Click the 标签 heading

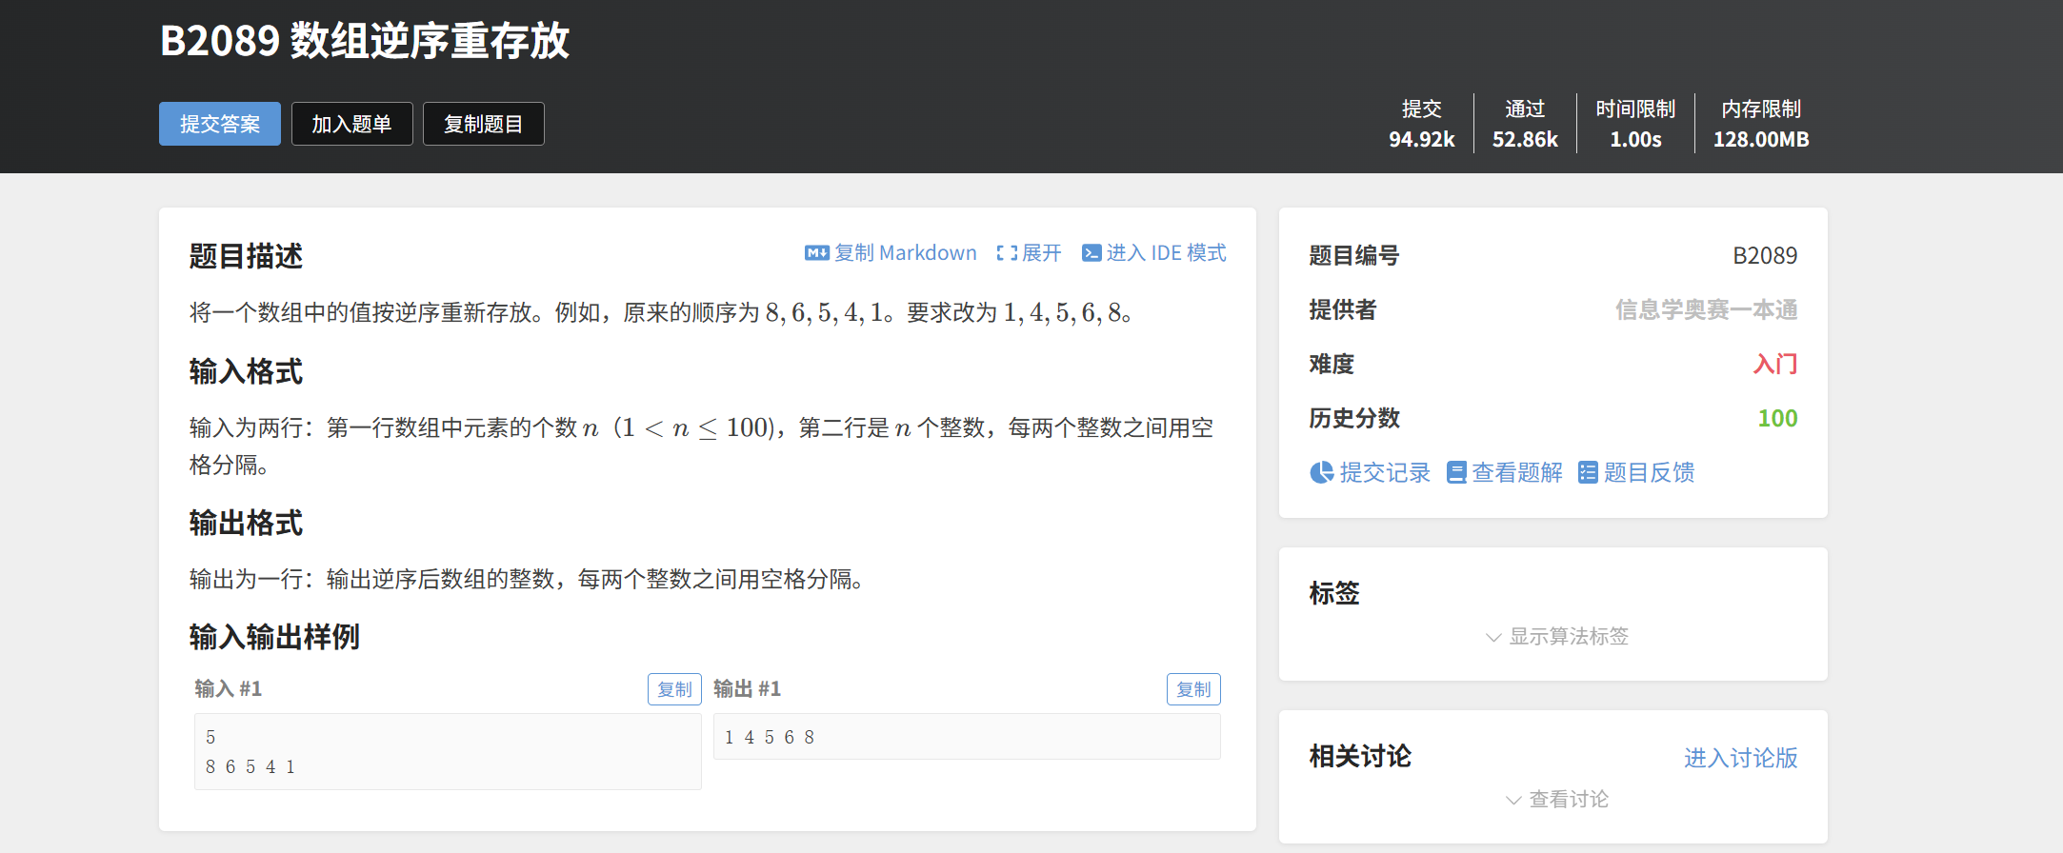click(x=1334, y=594)
